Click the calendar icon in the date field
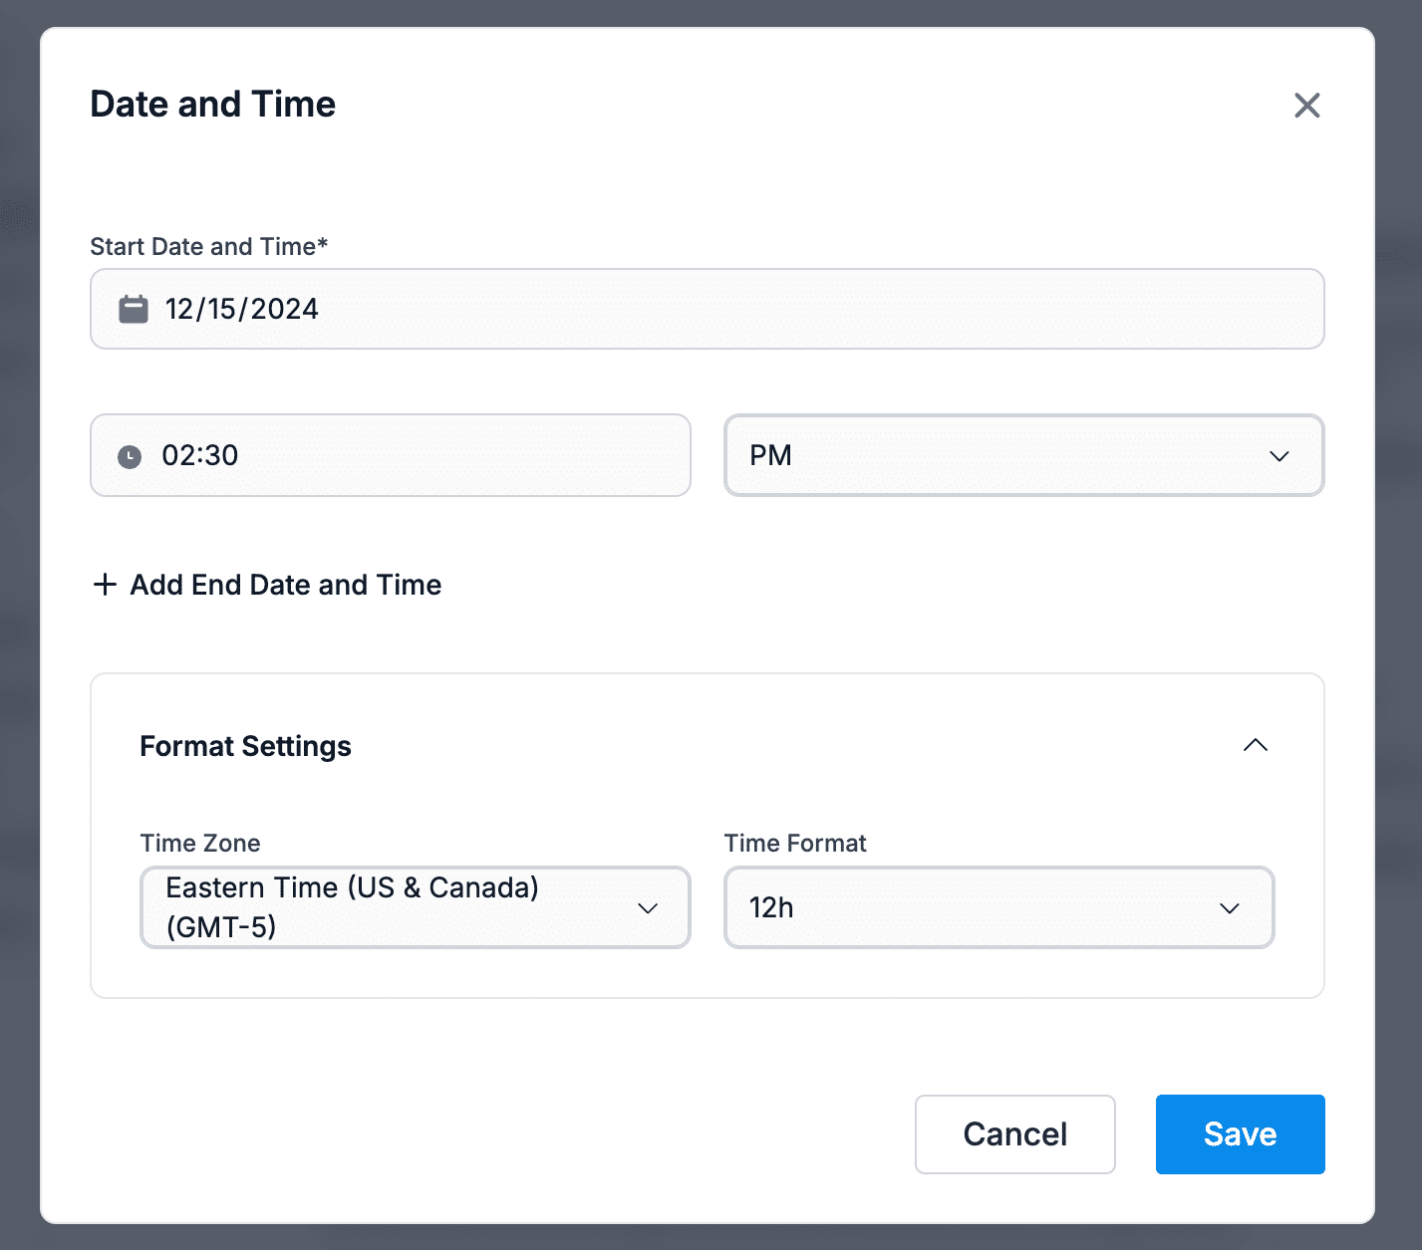 click(133, 309)
